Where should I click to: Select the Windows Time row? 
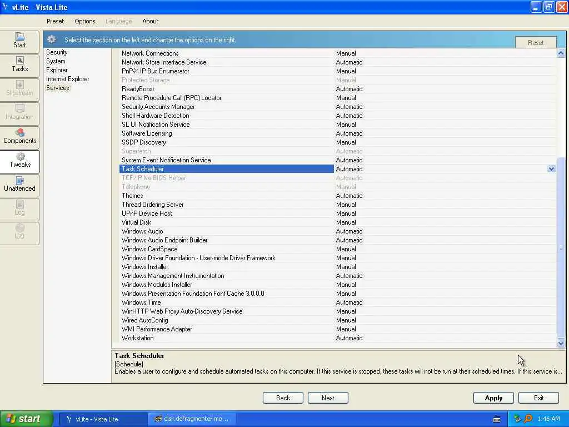coord(337,302)
